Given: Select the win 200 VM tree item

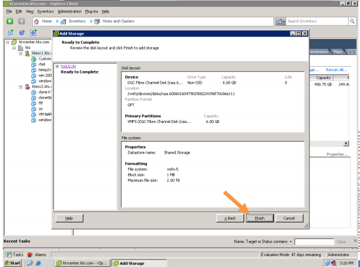Looking at the screenshot, I should [45, 76].
